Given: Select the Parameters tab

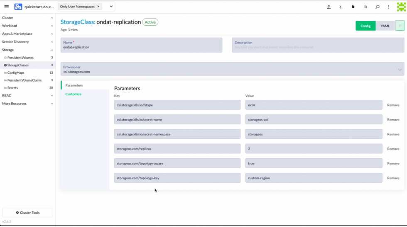Looking at the screenshot, I should point(74,85).
